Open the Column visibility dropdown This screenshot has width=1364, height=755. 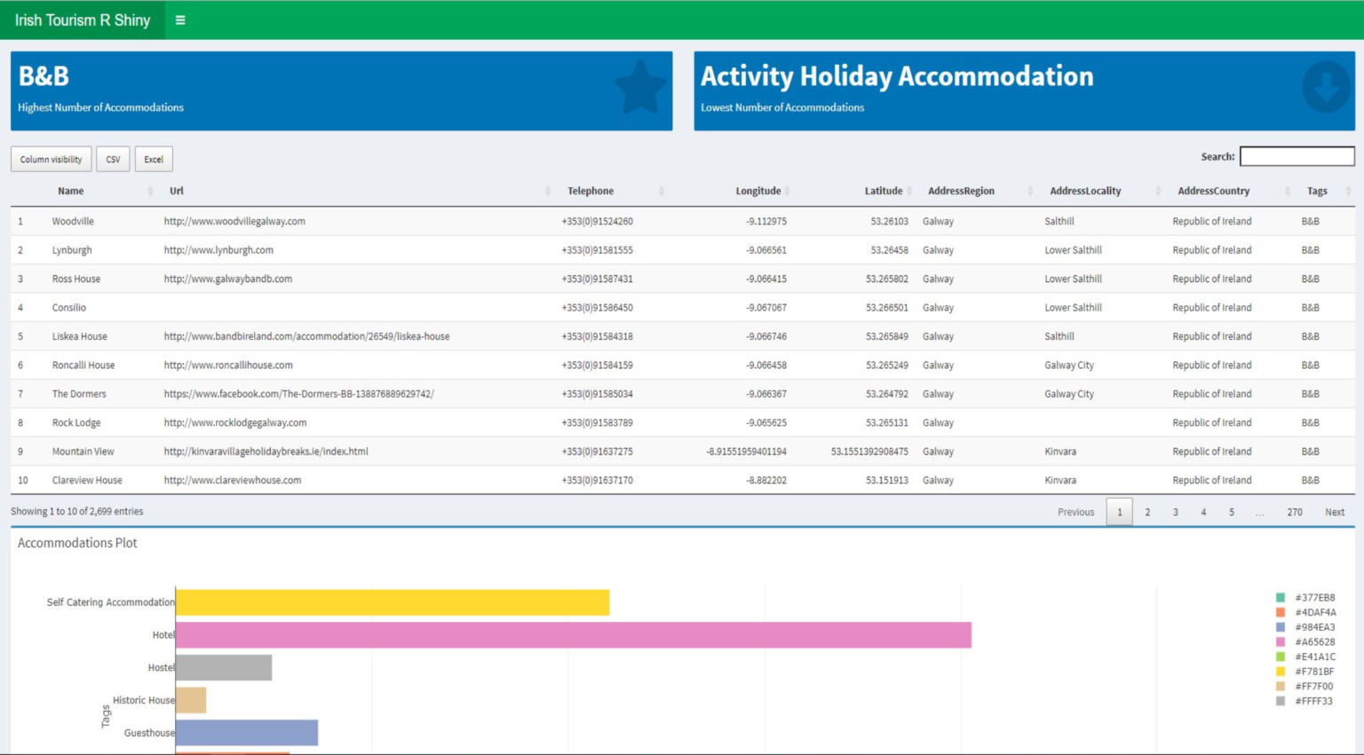pyautogui.click(x=51, y=160)
